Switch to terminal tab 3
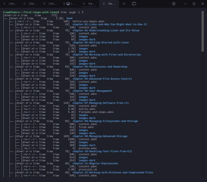Screen dimensions: 207x182 click(50, 4)
